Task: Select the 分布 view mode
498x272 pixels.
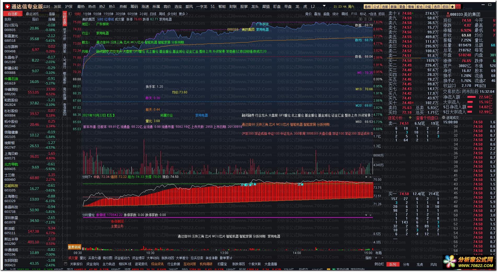Action: pos(406,264)
